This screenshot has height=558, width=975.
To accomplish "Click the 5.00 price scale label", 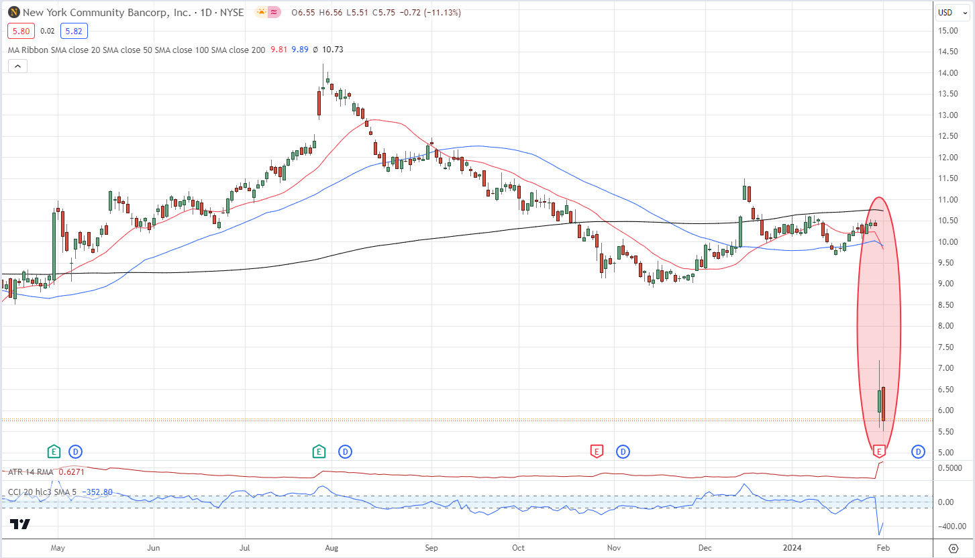I will pyautogui.click(x=945, y=452).
